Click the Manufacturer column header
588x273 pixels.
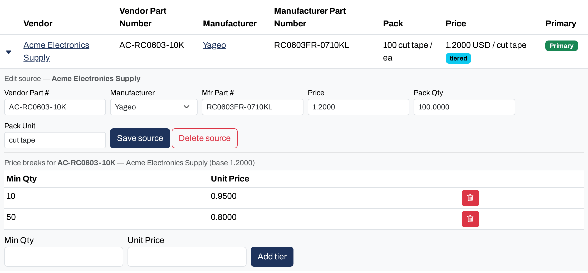[230, 23]
